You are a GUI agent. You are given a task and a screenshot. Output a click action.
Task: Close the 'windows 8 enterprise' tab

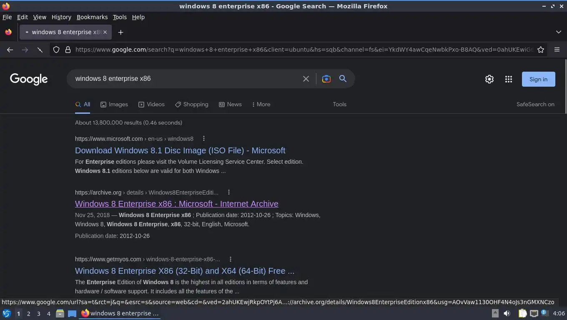[105, 32]
